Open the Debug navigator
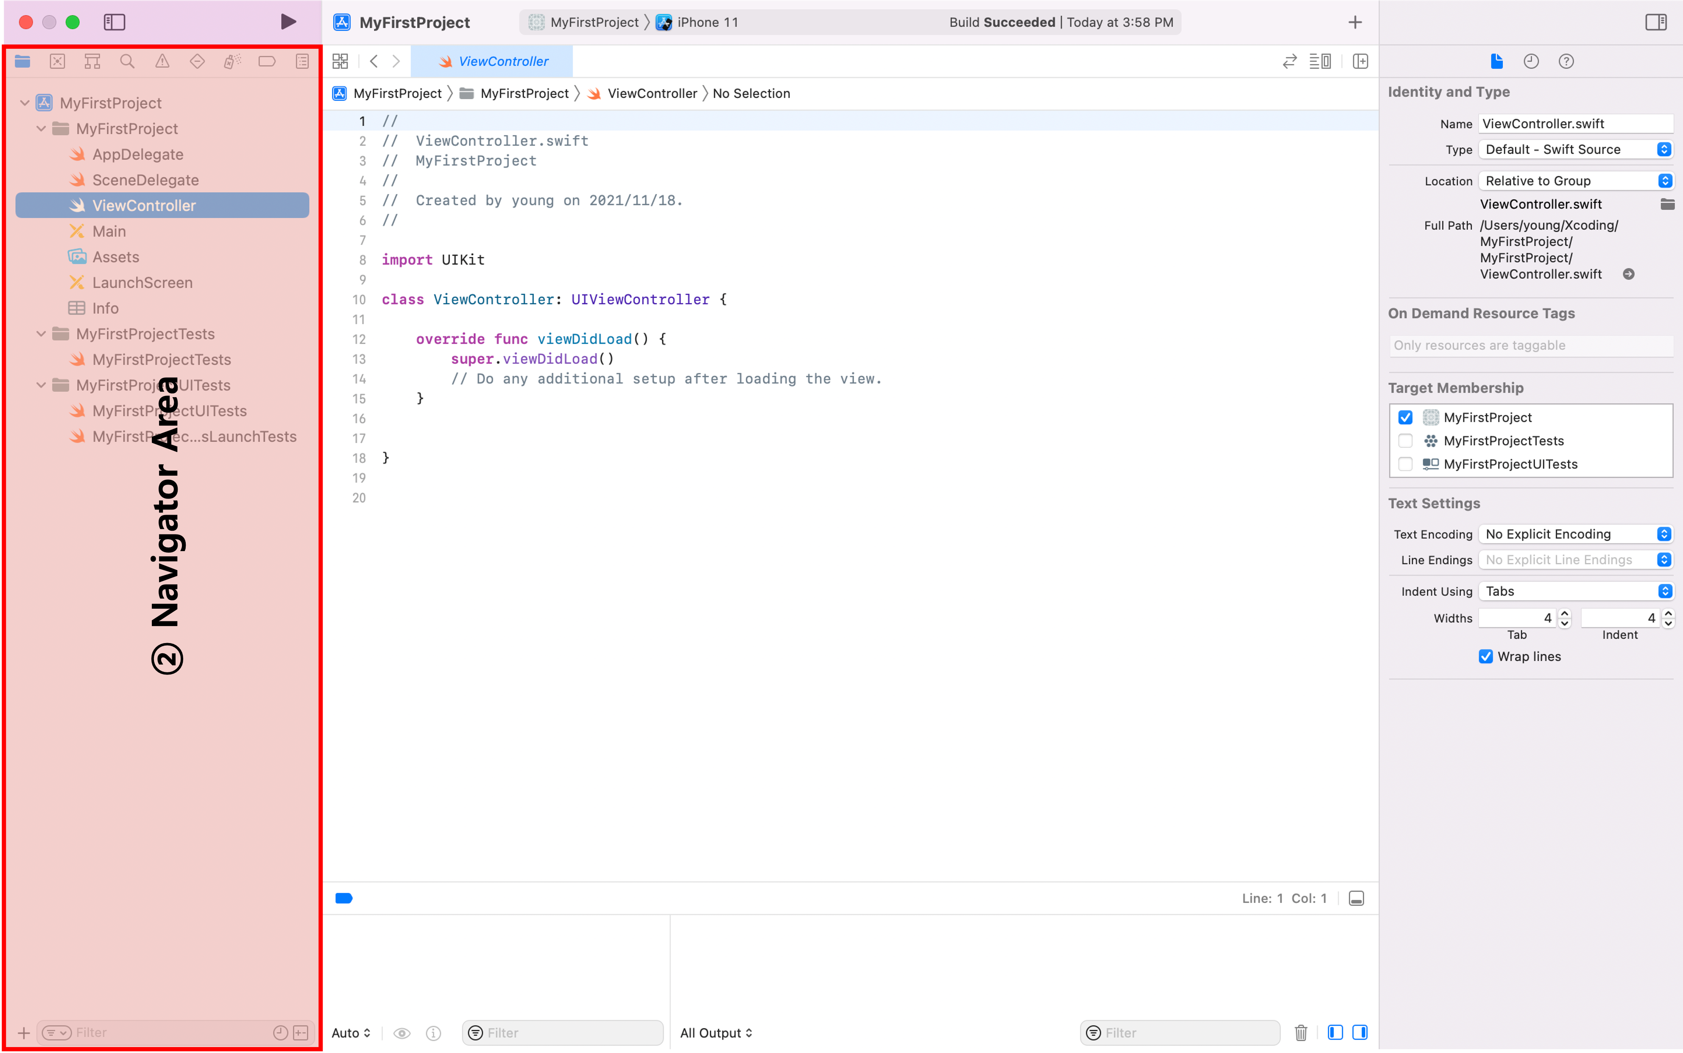This screenshot has width=1683, height=1053. 232,61
